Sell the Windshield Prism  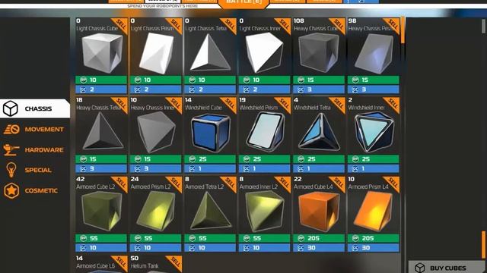click(x=284, y=104)
